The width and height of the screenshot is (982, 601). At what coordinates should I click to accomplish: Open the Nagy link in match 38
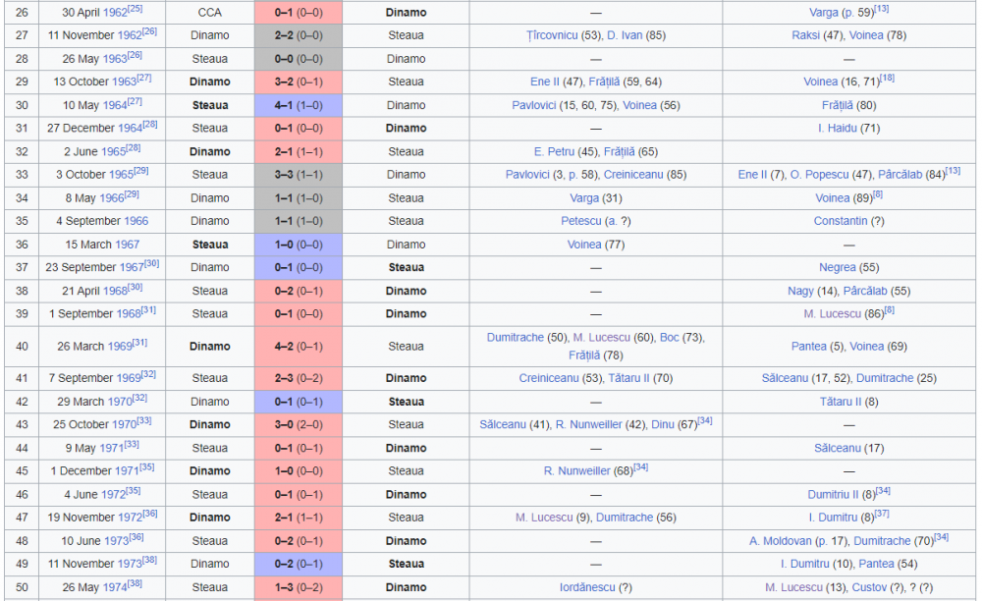[800, 291]
